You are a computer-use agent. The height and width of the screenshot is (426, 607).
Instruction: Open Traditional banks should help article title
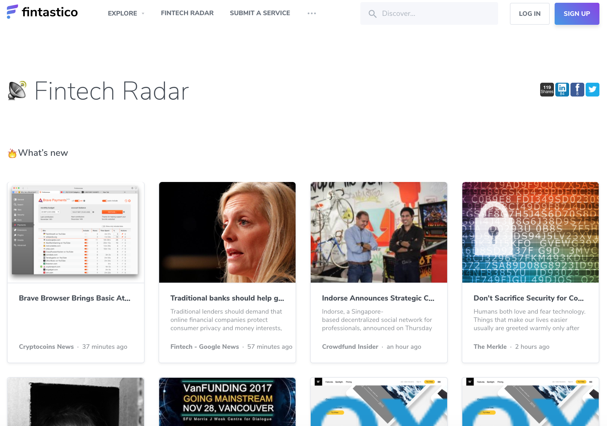pyautogui.click(x=227, y=298)
